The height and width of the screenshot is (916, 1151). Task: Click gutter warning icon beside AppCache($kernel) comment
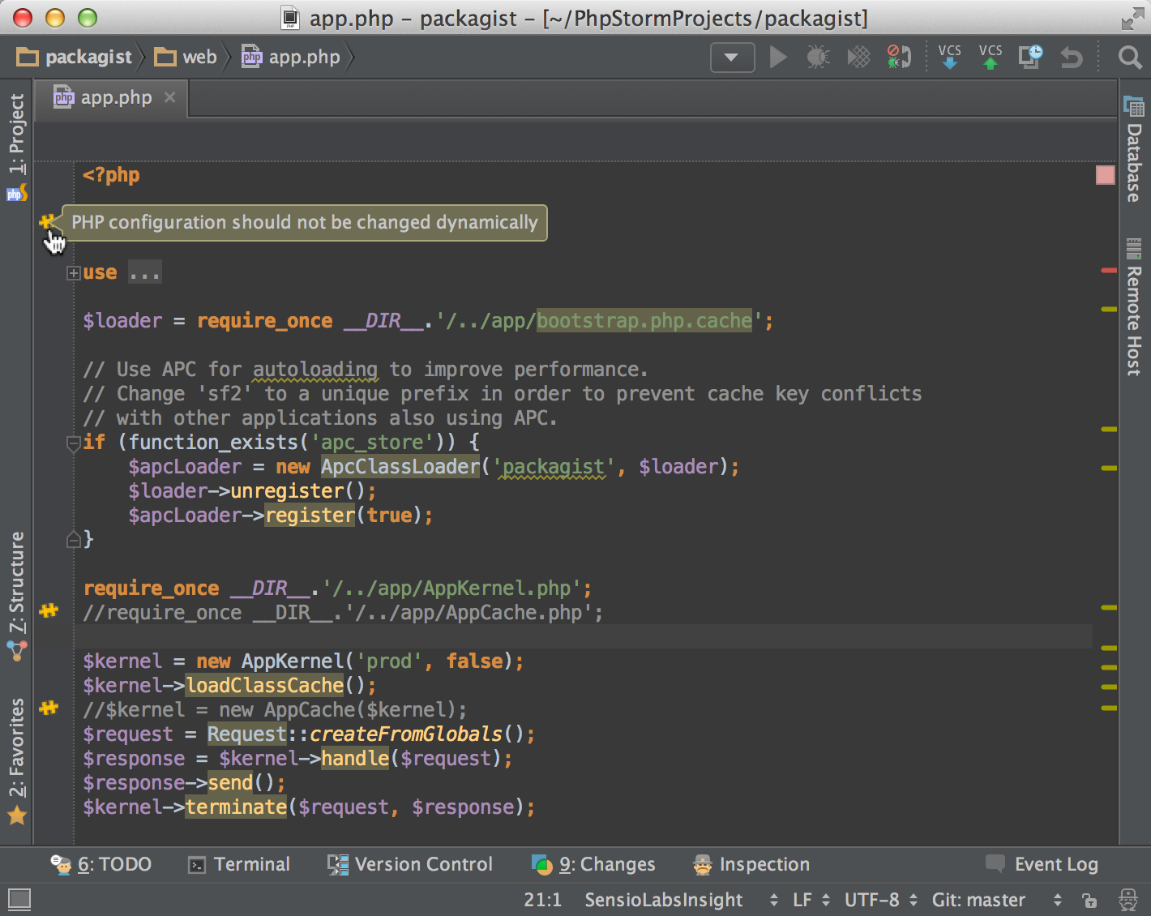(49, 708)
